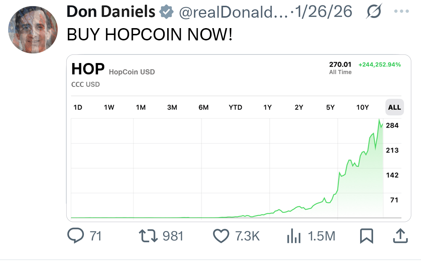Open the three-dot more options menu
This screenshot has height=261, width=421.
click(x=402, y=11)
